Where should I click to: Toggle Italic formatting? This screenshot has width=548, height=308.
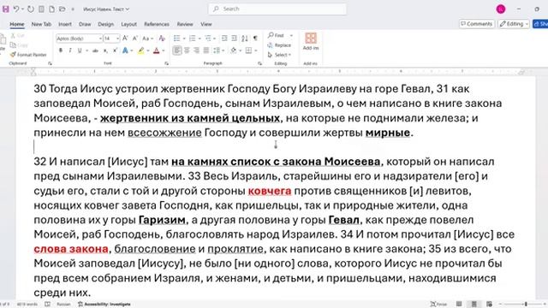[x=70, y=50]
